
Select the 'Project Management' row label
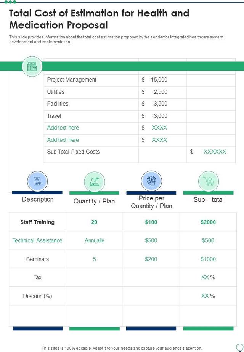[72, 80]
